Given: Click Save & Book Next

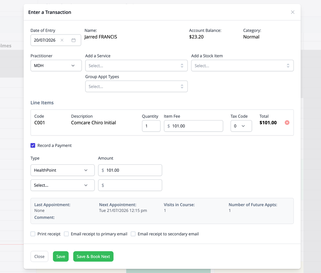Looking at the screenshot, I should click(93, 256).
